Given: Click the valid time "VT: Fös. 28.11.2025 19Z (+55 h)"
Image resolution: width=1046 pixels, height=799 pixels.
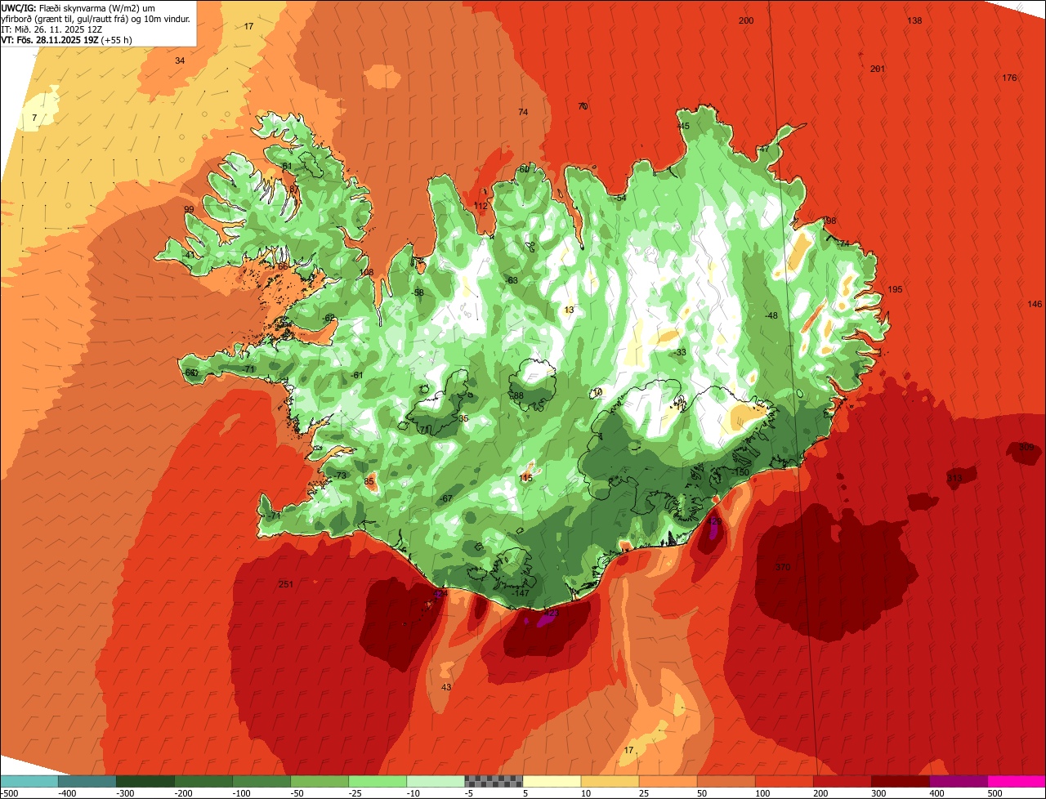Looking at the screenshot, I should (x=67, y=39).
